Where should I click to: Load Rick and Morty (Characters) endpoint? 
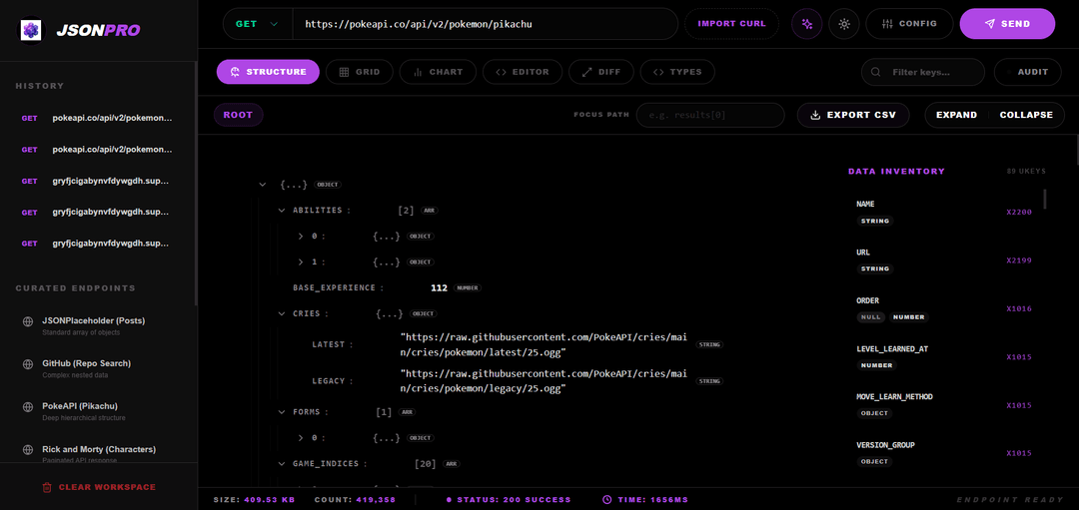point(98,454)
